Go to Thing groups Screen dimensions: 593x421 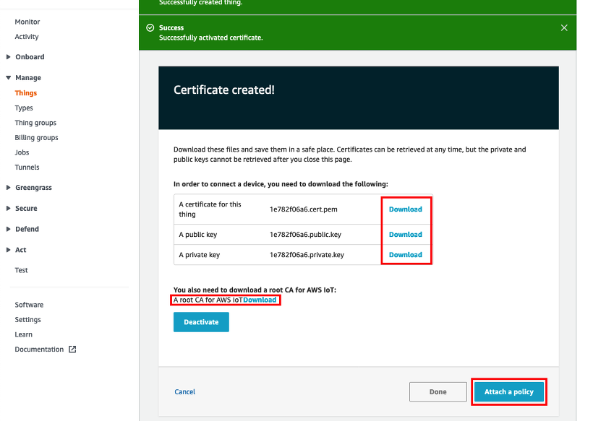35,123
